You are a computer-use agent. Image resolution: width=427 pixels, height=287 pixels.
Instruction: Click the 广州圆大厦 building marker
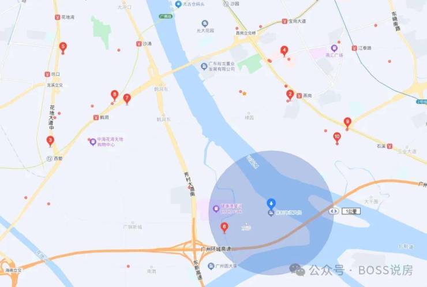click(x=211, y=266)
